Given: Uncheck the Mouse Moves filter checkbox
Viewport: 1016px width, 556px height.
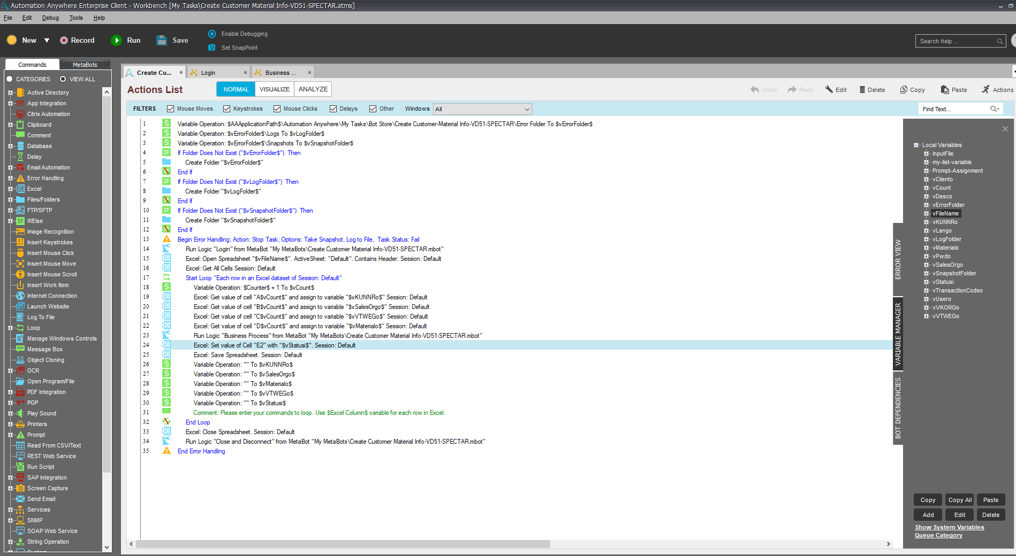Looking at the screenshot, I should coord(170,109).
